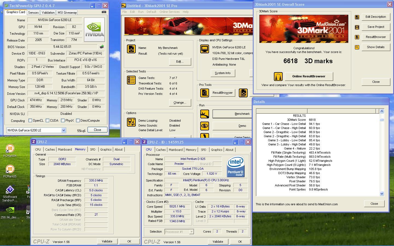Screen dimensions: 394x246
Task: Click the Edit... button under Project
Action: pos(180,61)
